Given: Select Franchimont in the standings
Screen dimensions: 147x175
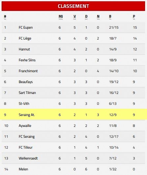Looking at the screenshot, I should click(x=28, y=71).
